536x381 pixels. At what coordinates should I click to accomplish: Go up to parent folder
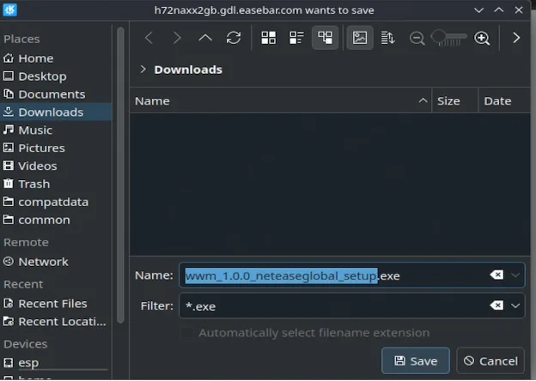click(x=204, y=38)
